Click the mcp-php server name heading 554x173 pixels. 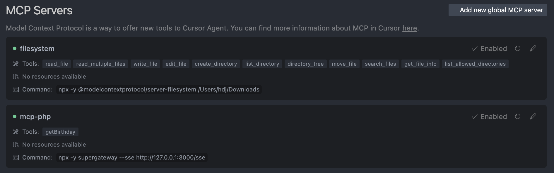pyautogui.click(x=35, y=116)
